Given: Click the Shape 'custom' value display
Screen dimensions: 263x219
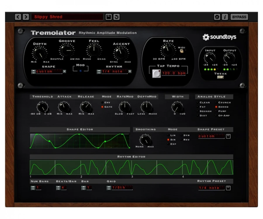Looking at the screenshot, I should click(x=49, y=71).
